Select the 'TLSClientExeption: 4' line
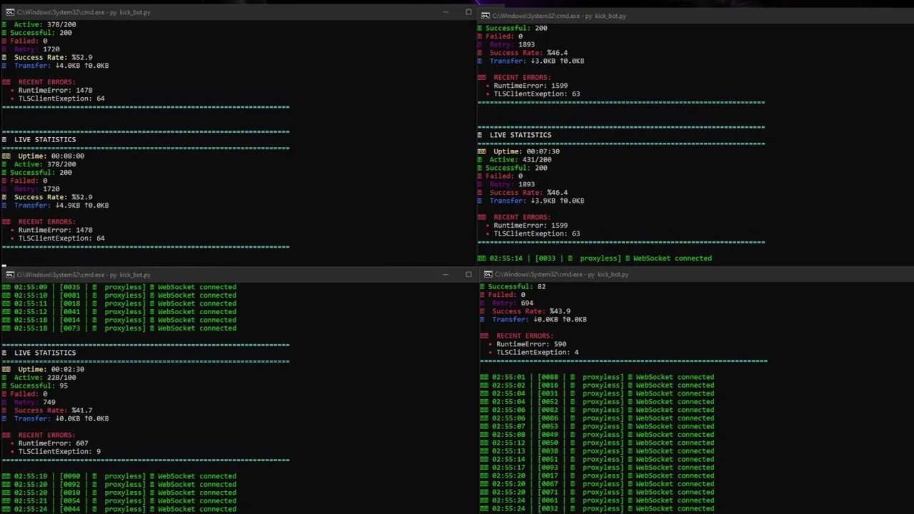Image resolution: width=914 pixels, height=514 pixels. click(533, 353)
